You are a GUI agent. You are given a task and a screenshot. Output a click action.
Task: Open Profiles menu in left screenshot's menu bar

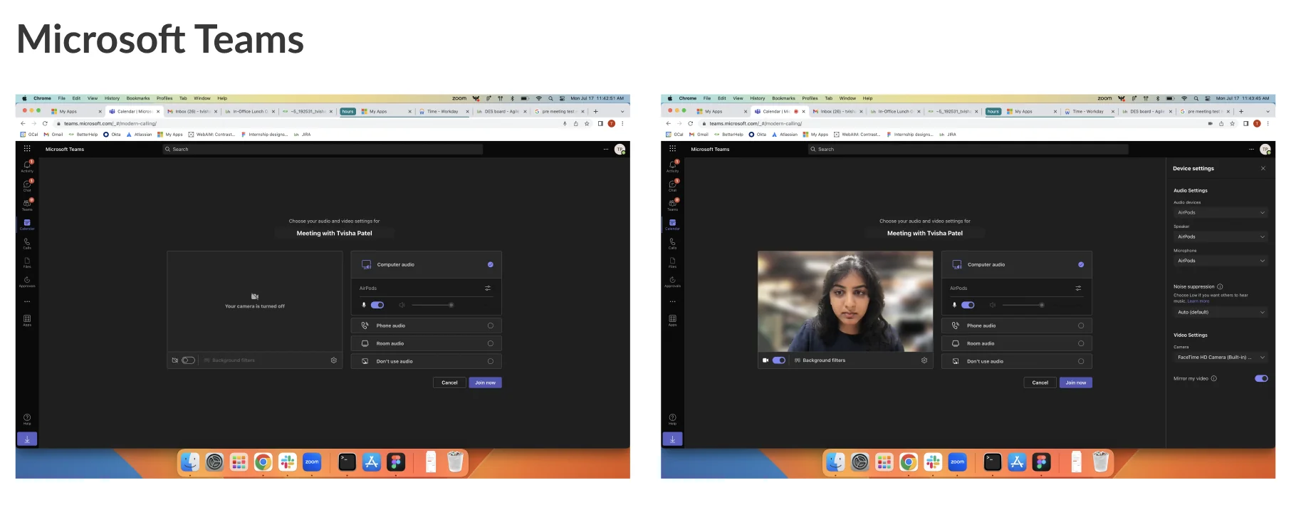click(x=164, y=98)
